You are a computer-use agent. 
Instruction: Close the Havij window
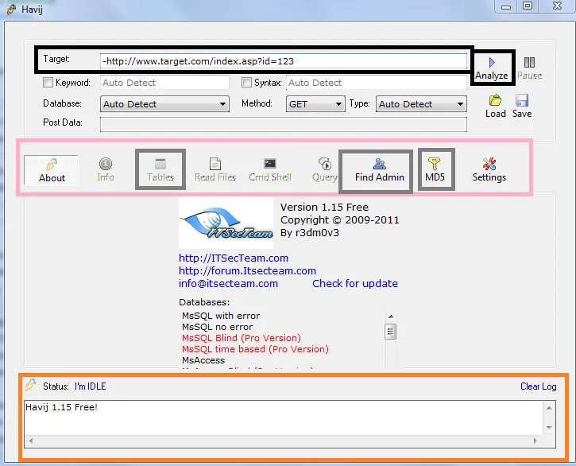(x=557, y=6)
